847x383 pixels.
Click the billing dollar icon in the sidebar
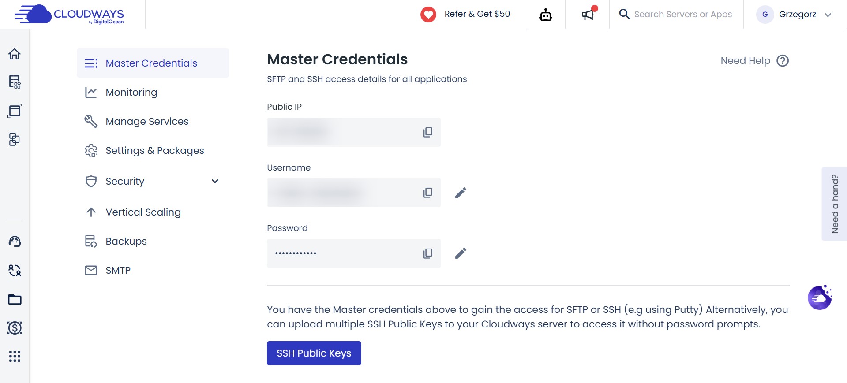(15, 328)
